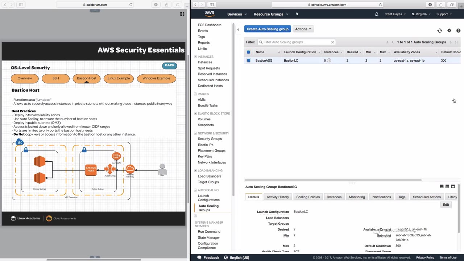Click the Edit button in the details pane
This screenshot has width=464, height=261.
pyautogui.click(x=446, y=205)
